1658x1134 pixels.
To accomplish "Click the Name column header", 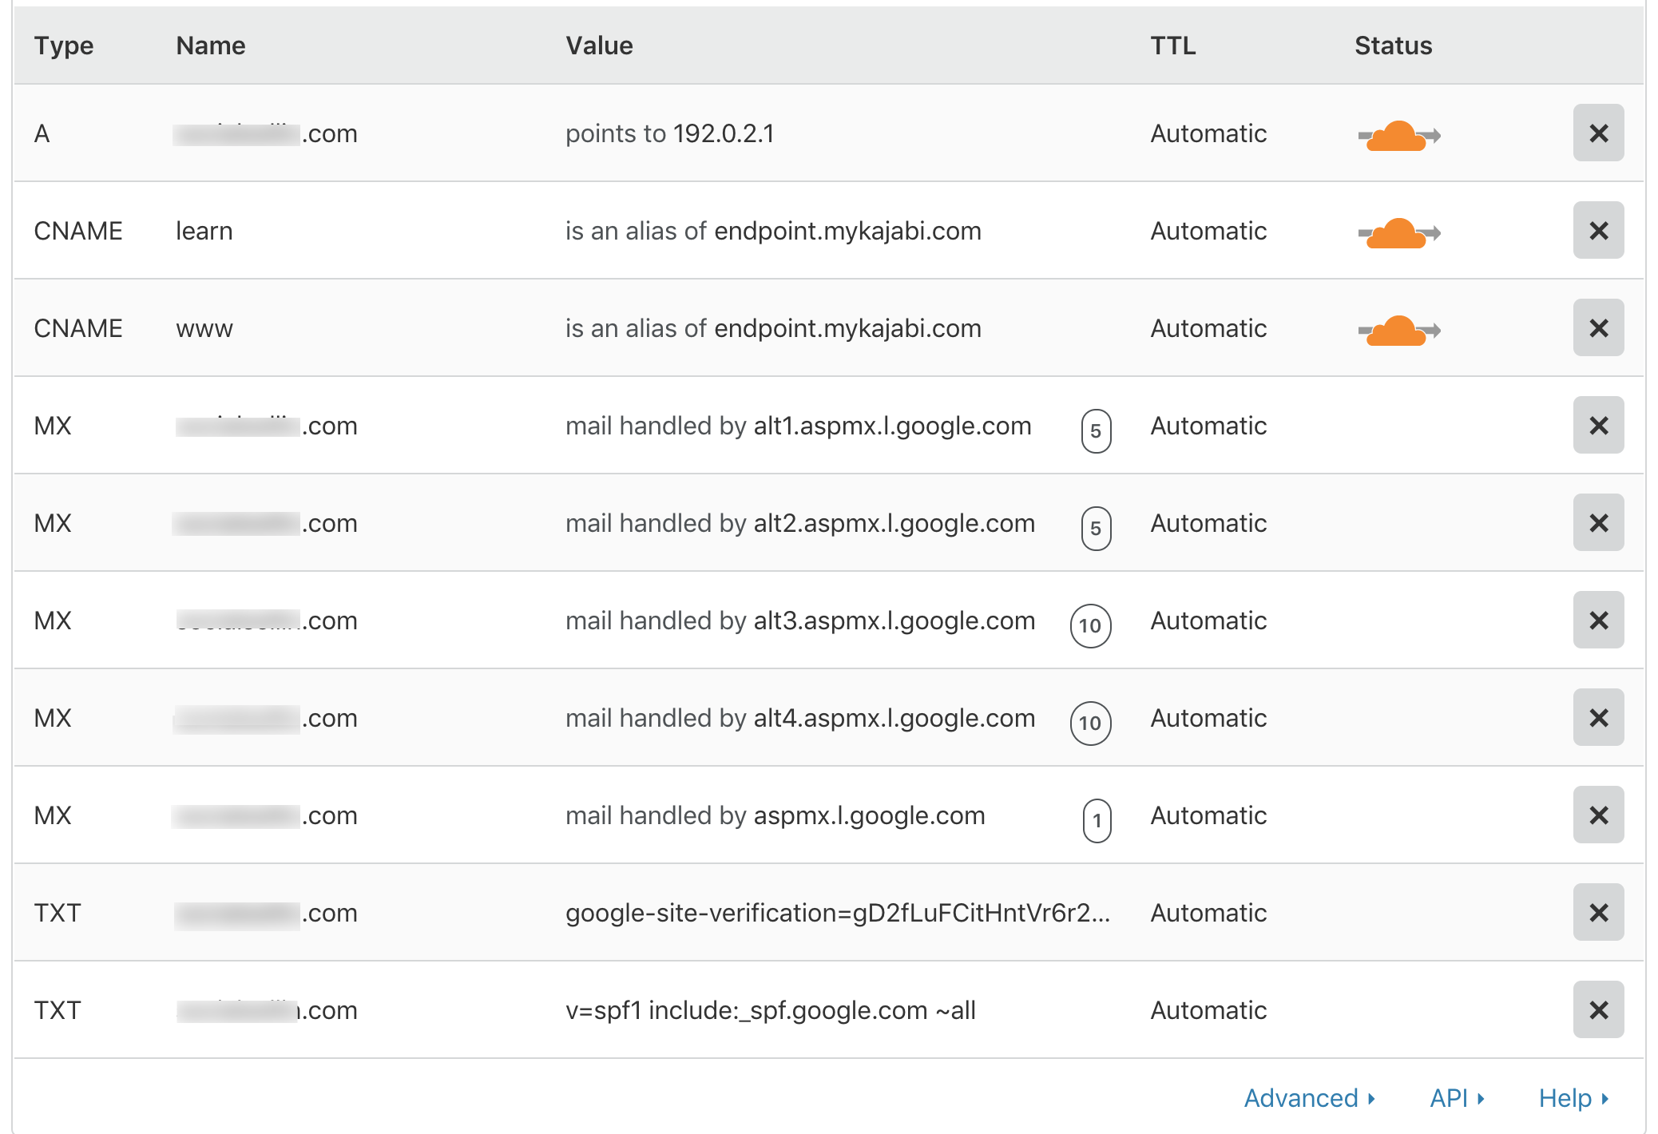I will (x=211, y=46).
